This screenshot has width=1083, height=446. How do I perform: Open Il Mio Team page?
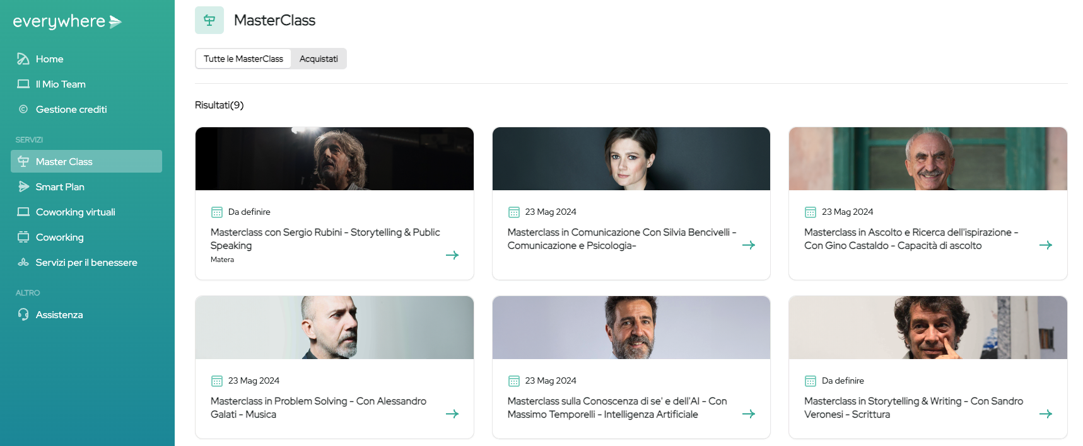tap(86, 84)
